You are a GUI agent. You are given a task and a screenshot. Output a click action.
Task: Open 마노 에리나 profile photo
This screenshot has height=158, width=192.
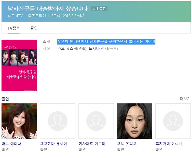[19, 121]
